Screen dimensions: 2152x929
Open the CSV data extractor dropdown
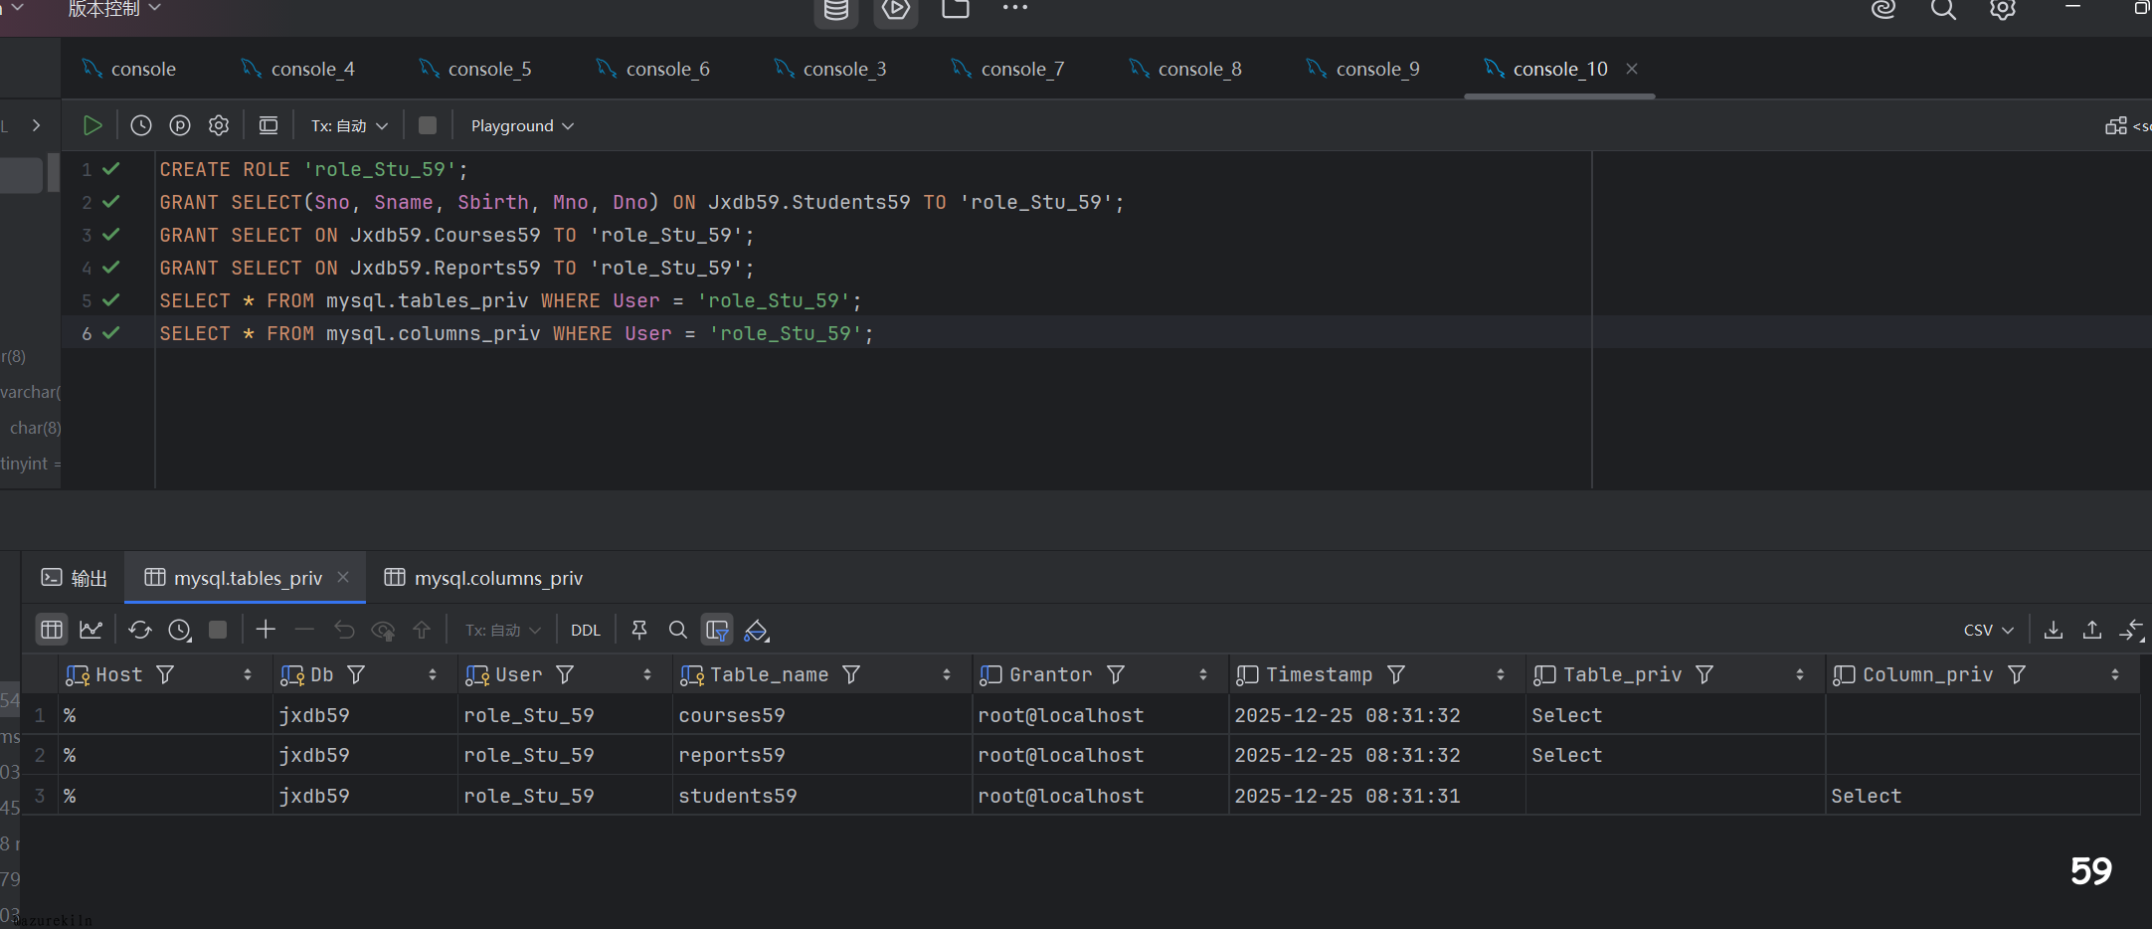coord(1988,630)
